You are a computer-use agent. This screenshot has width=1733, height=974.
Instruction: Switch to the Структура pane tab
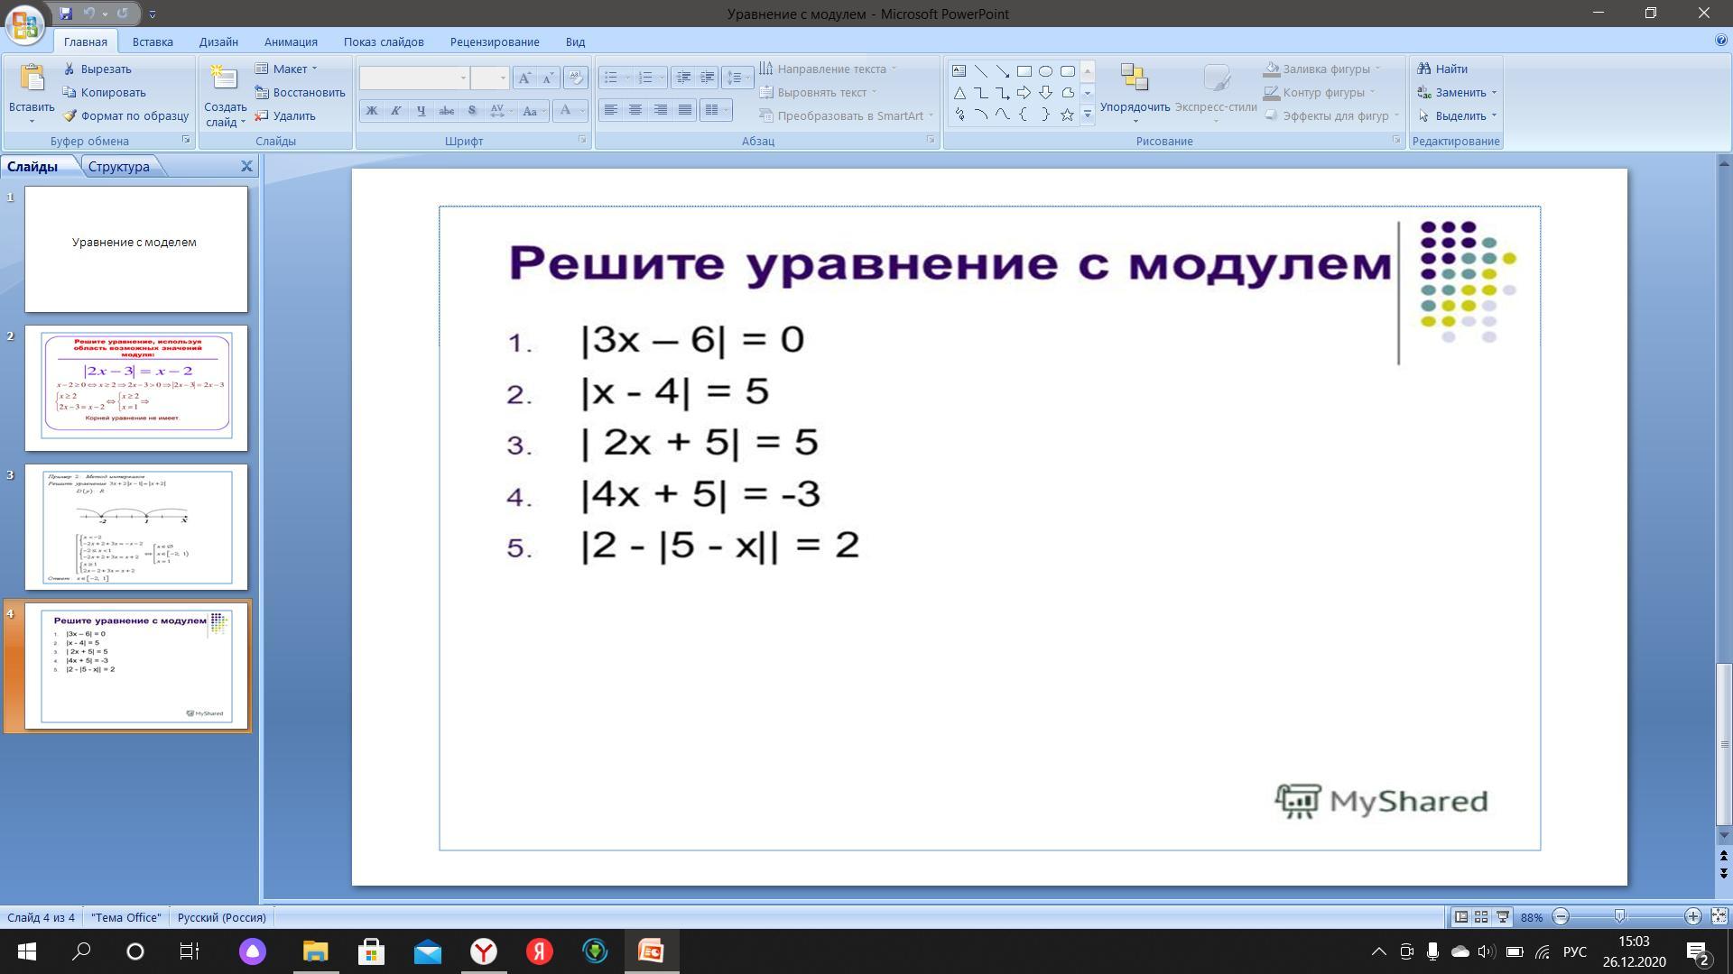(x=118, y=166)
